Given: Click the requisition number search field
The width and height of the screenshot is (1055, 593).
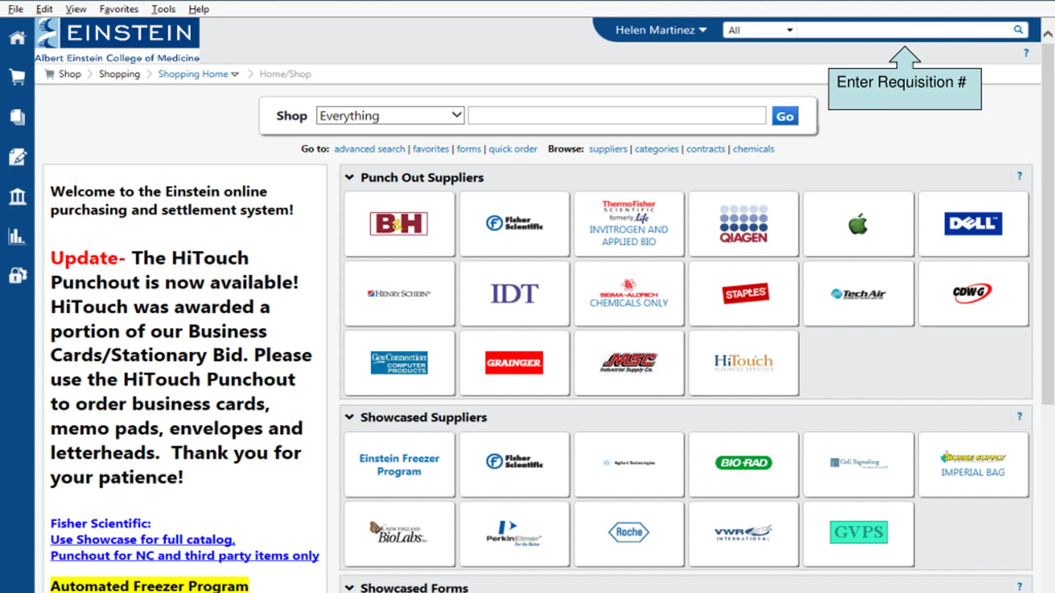Looking at the screenshot, I should 905,30.
